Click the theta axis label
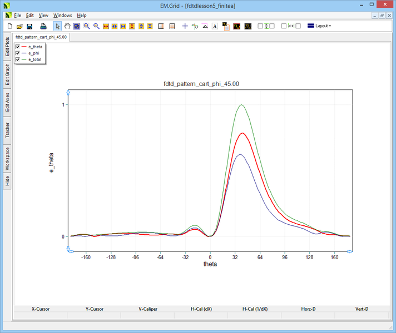396x333 pixels. pos(210,264)
